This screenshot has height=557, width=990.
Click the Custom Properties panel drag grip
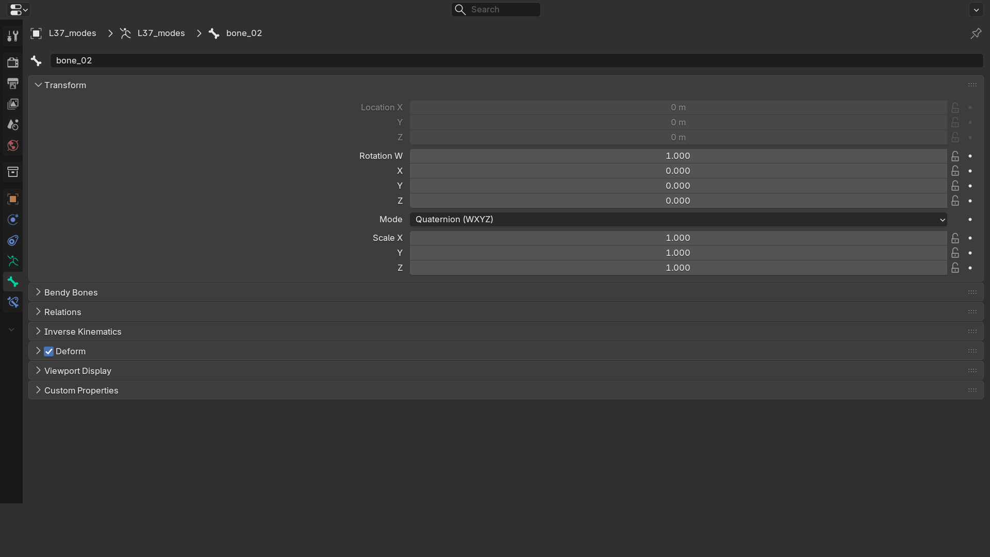pos(972,390)
